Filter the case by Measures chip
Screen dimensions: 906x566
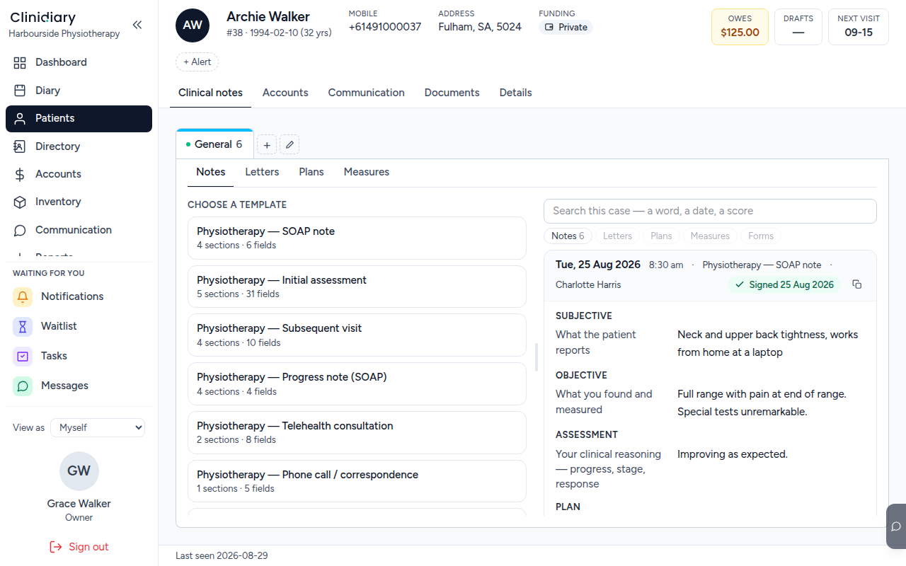(x=710, y=236)
